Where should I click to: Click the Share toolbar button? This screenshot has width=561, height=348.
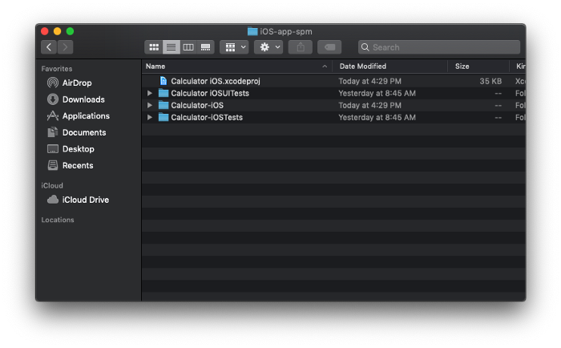tap(301, 47)
